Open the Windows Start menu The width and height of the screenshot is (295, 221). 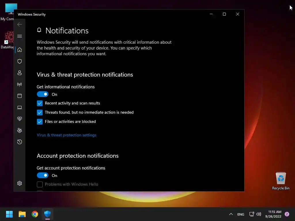(x=9, y=214)
